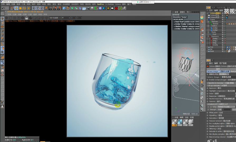Image resolution: width=236 pixels, height=142 pixels.
Task: Open the PT kernel dropdown
Action: [x=66, y=18]
